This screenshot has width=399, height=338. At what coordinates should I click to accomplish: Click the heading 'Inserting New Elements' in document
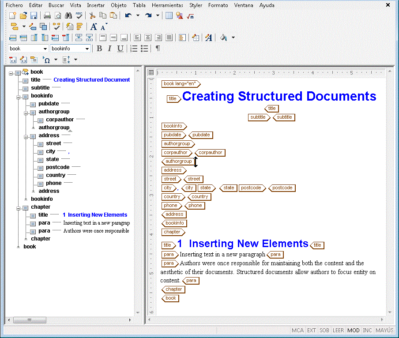click(248, 244)
